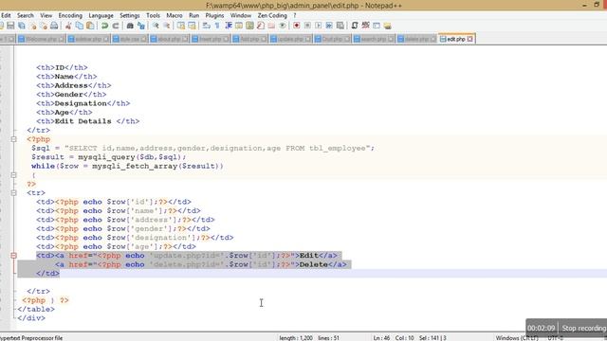Switch to the update.php tab

(290, 39)
